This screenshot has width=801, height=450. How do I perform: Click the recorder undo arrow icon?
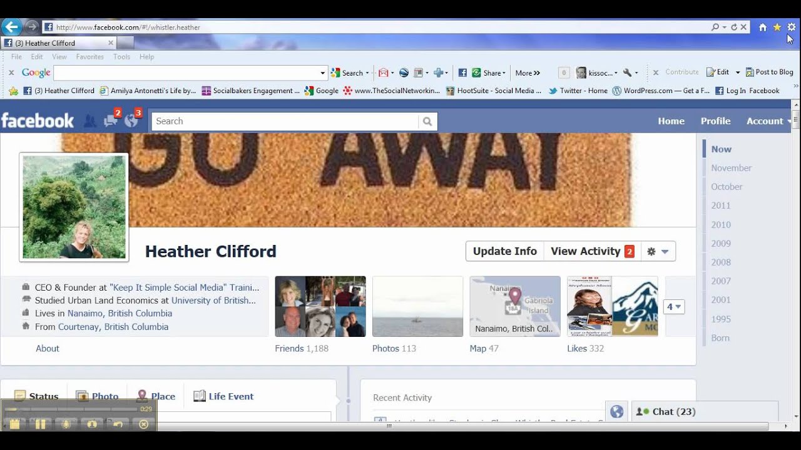pos(118,424)
